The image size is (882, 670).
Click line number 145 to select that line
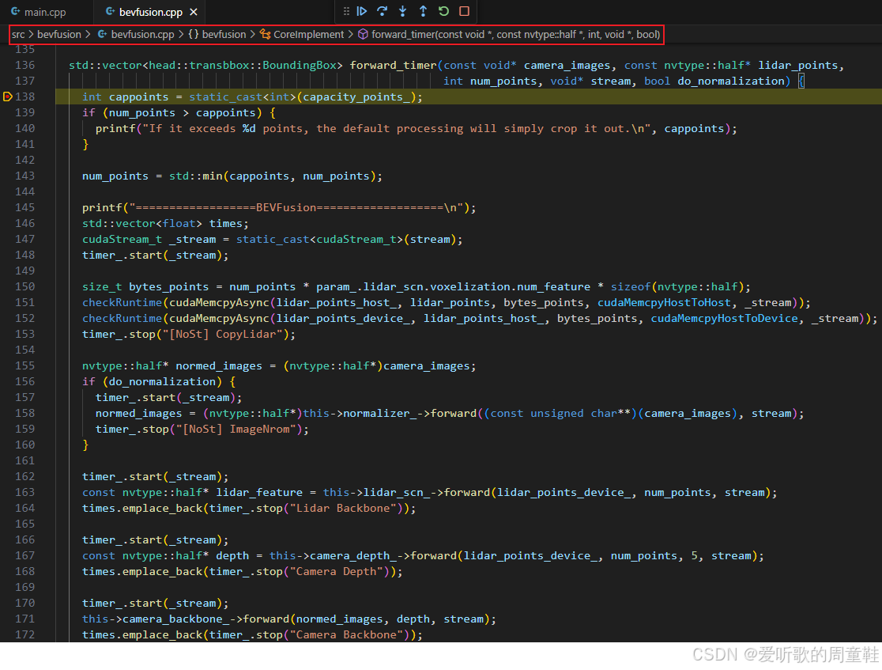point(26,207)
